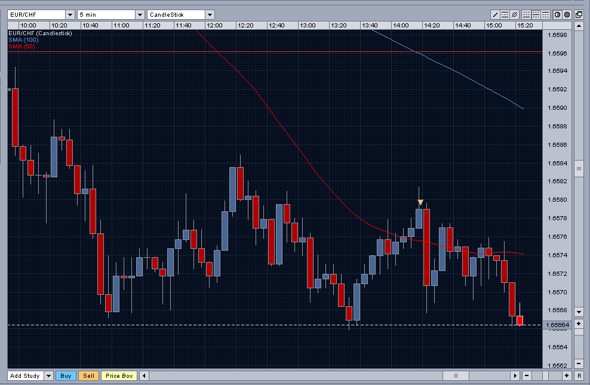This screenshot has height=385, width=590.
Task: Click the price axis plus zoom button
Action: tap(579, 324)
